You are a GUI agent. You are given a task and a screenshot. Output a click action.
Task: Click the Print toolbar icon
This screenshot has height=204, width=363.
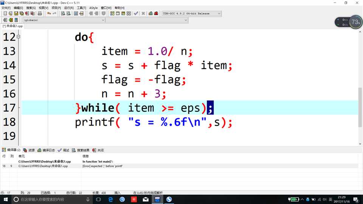pos(40,14)
